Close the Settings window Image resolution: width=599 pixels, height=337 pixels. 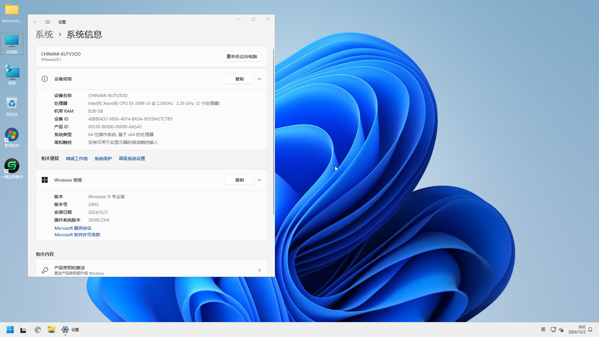(x=268, y=19)
